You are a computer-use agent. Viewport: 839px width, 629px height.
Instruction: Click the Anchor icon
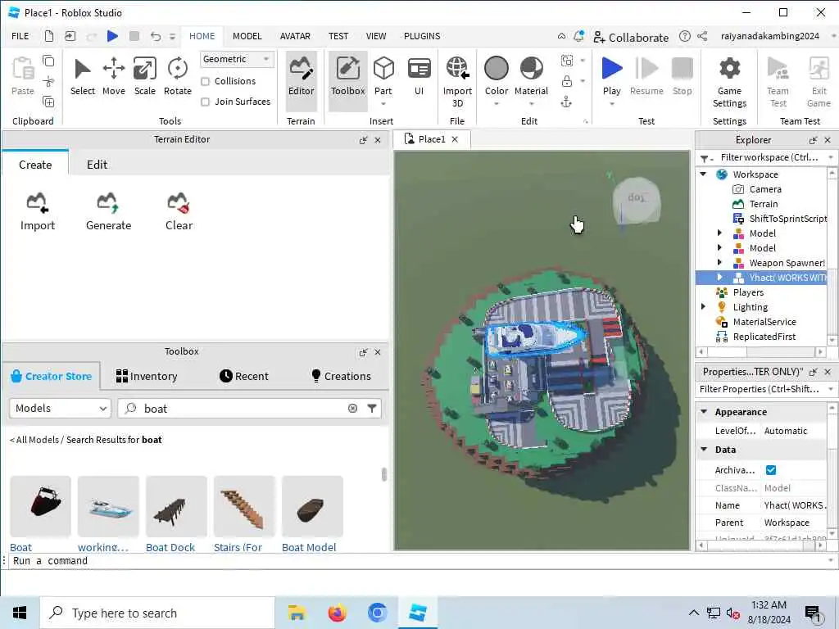(x=567, y=102)
